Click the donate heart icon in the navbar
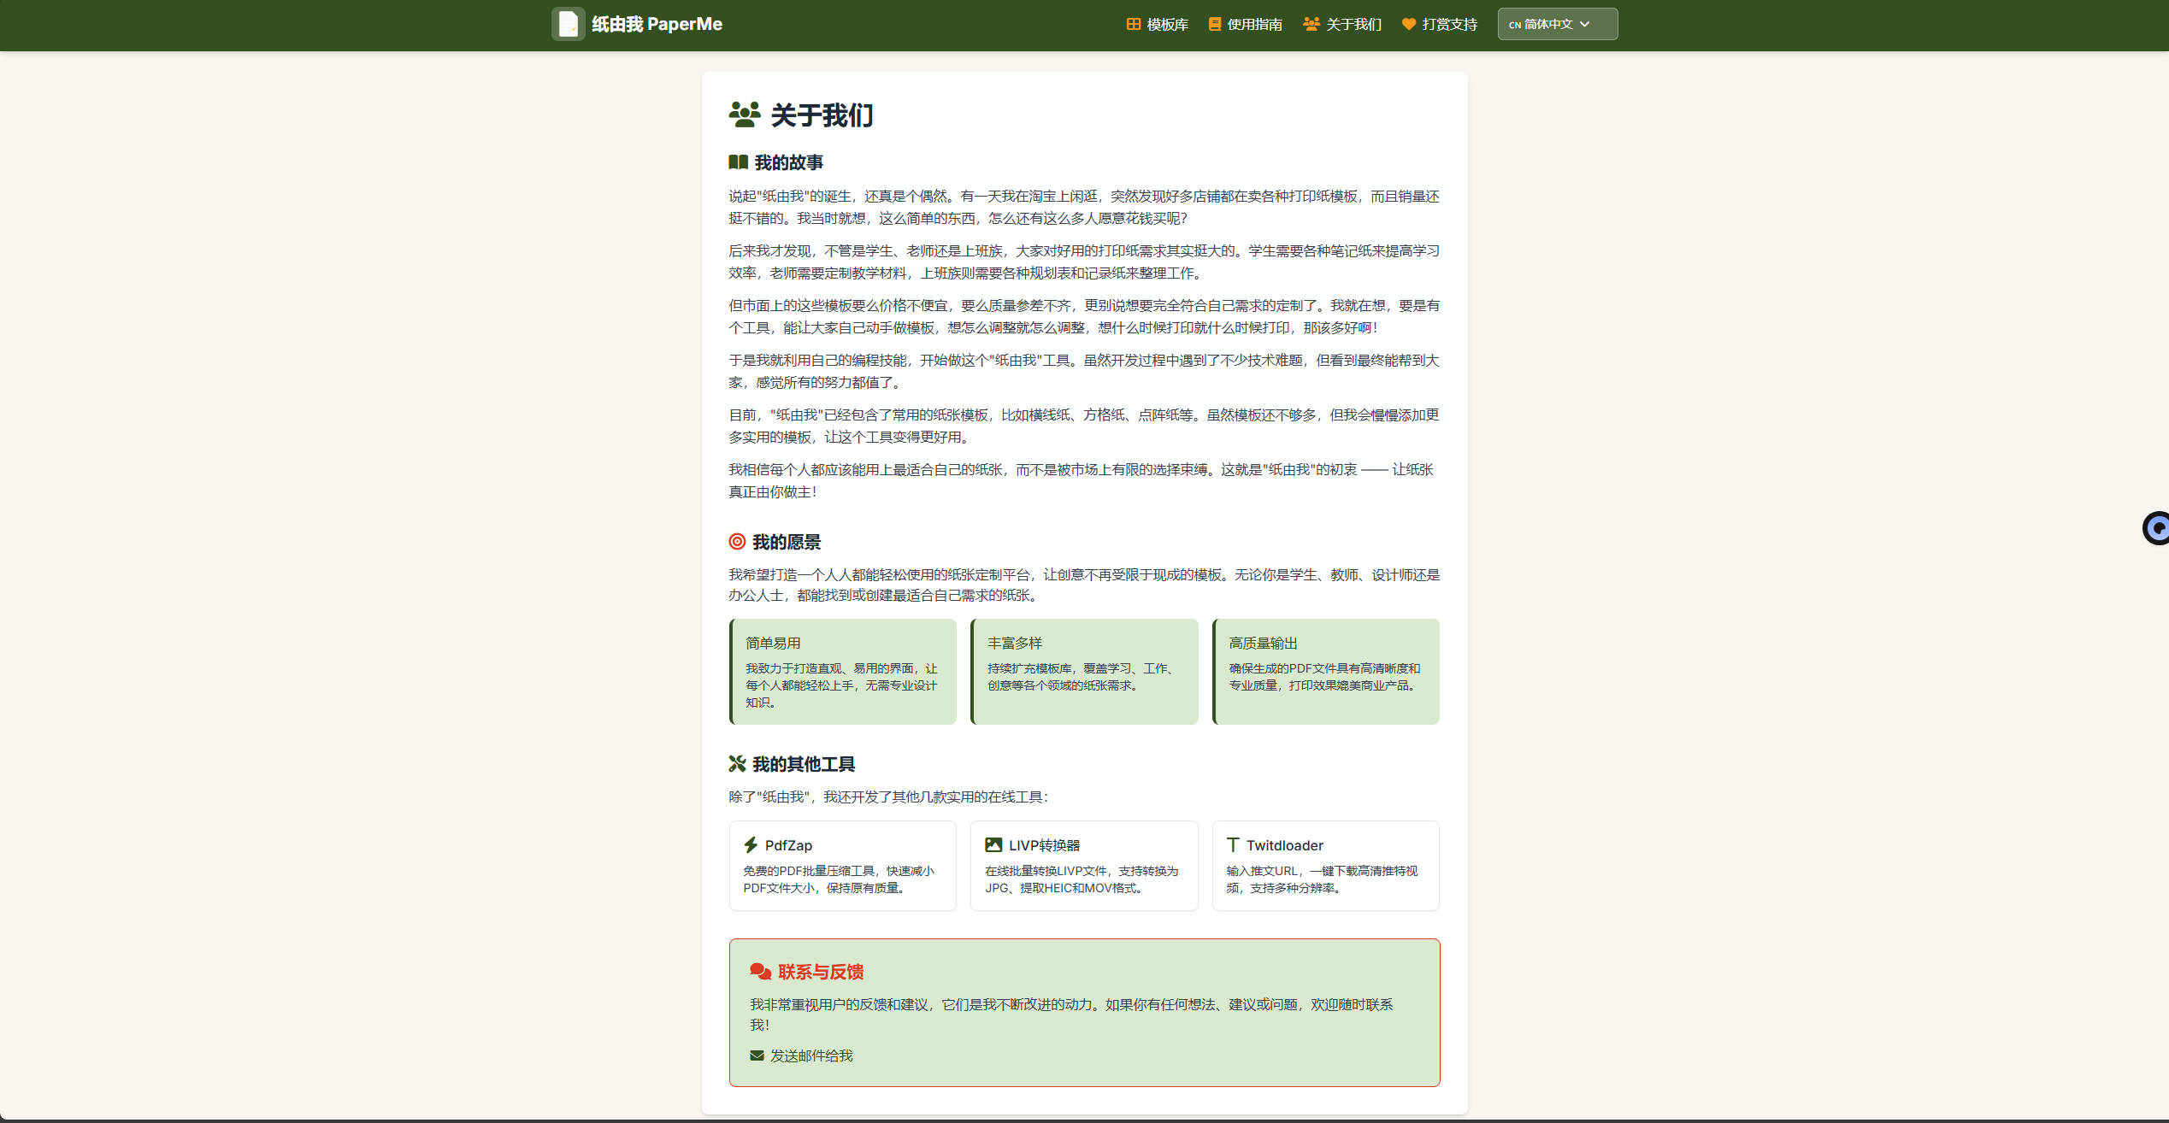Viewport: 2169px width, 1123px height. (x=1408, y=24)
